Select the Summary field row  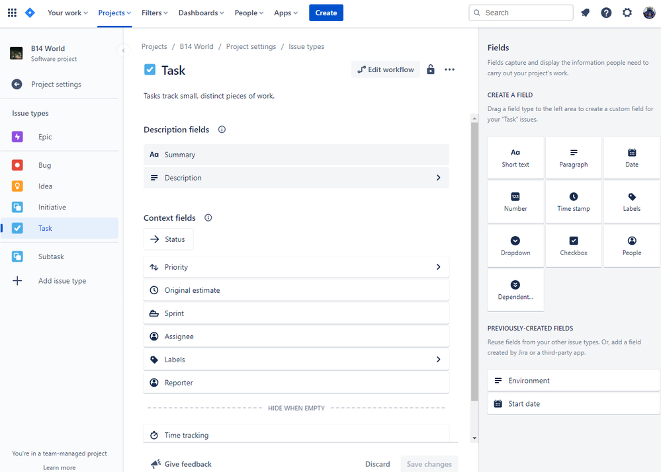click(296, 155)
